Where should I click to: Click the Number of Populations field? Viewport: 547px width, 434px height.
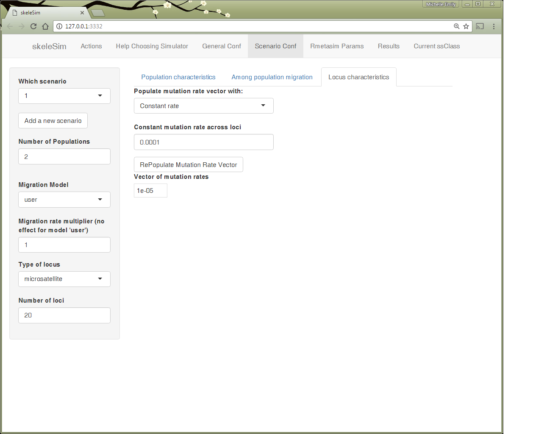pyautogui.click(x=64, y=156)
